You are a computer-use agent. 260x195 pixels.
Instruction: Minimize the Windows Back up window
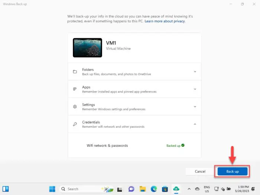pos(231,4)
